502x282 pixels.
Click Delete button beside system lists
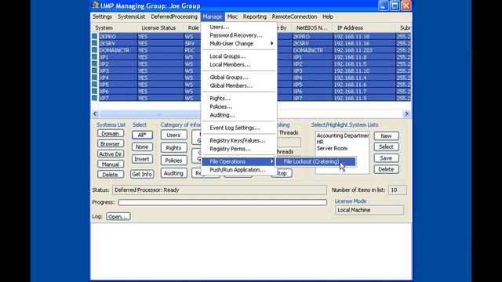(386, 169)
